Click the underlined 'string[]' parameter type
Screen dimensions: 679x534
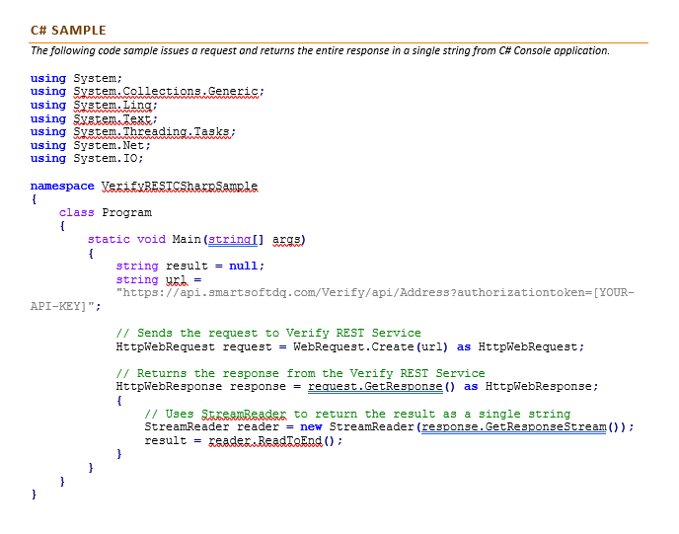coord(236,240)
